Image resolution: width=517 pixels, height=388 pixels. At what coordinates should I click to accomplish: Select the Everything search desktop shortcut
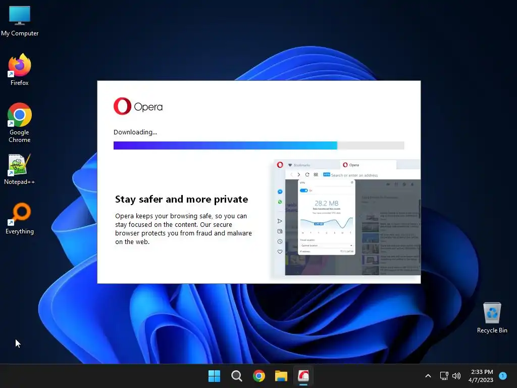pos(20,218)
